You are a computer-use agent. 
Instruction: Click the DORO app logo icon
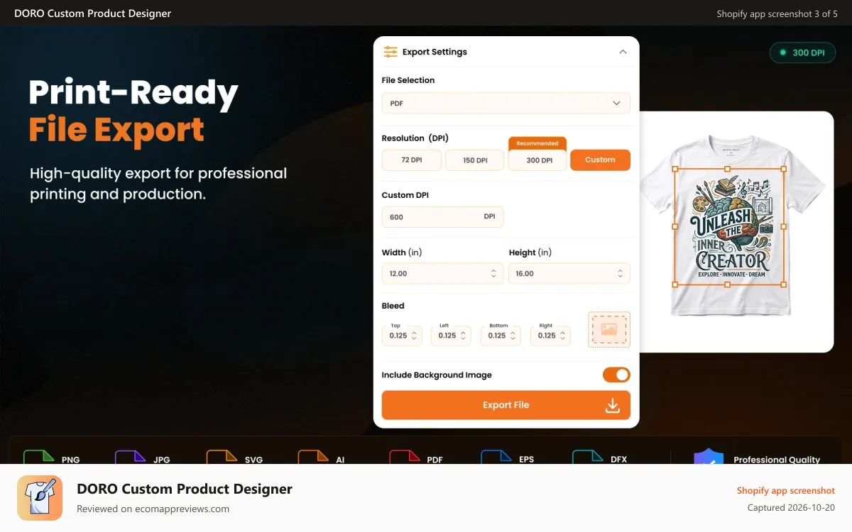[40, 498]
